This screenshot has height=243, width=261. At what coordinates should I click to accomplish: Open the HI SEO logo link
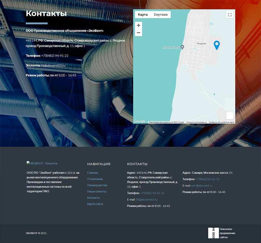point(213,233)
